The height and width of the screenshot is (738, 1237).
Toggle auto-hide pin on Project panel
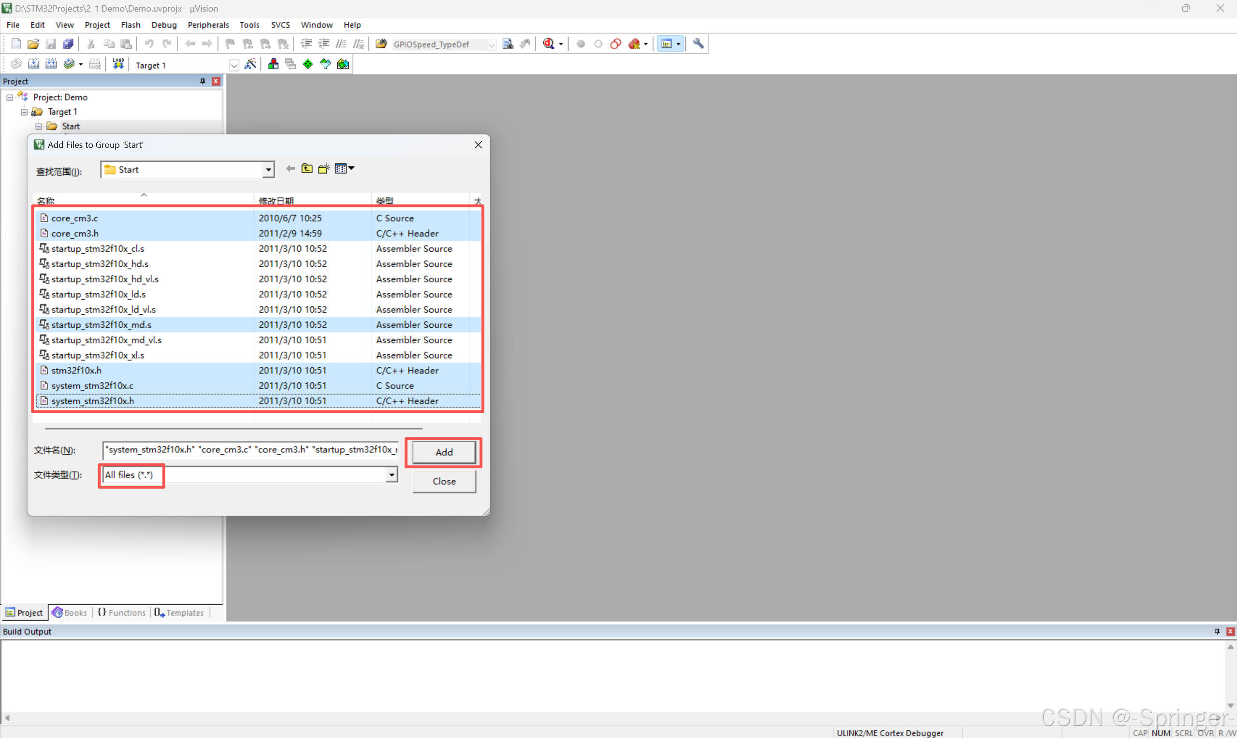tap(203, 81)
